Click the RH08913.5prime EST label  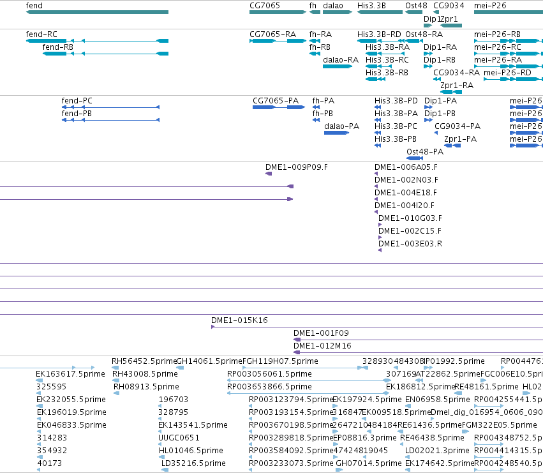point(147,387)
